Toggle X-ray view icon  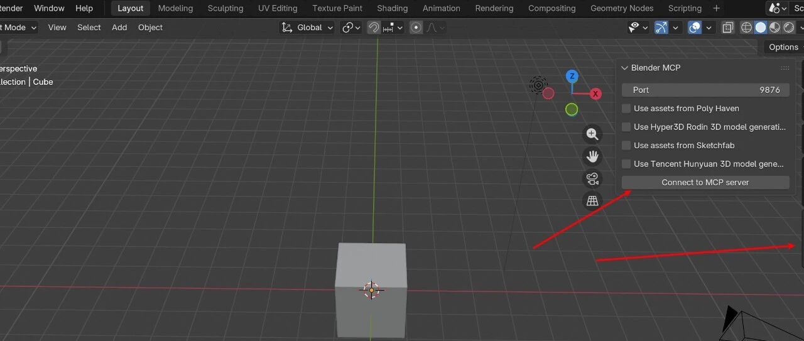point(728,28)
